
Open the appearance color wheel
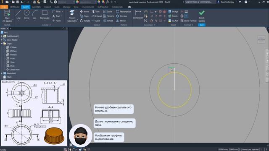pyautogui.click(x=77, y=2)
